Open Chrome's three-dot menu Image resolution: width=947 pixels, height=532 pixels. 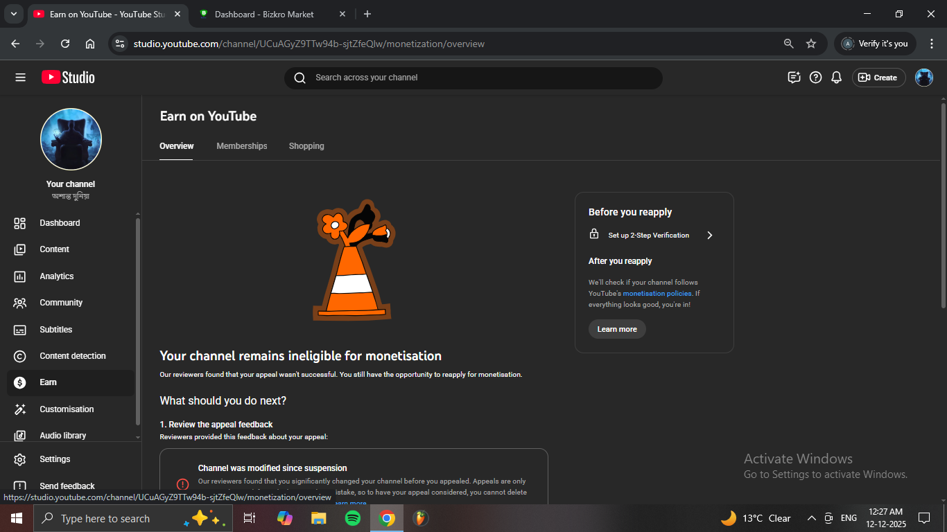point(932,44)
